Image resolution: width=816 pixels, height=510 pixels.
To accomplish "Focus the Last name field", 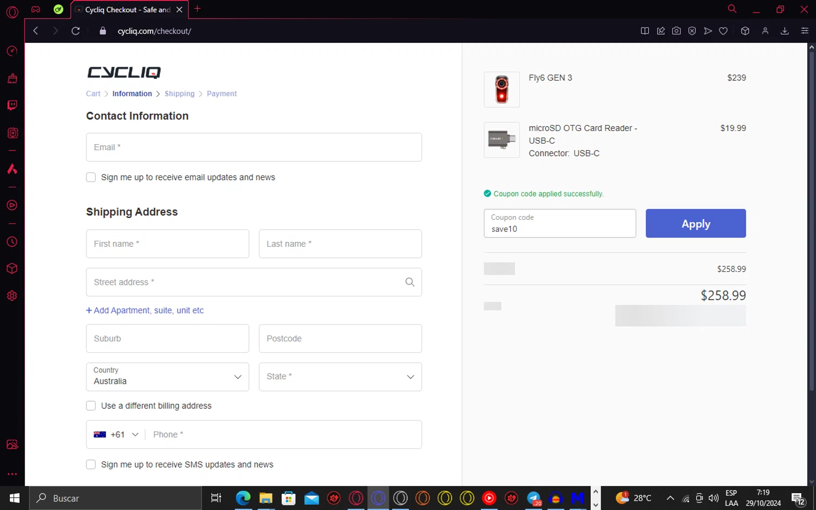I will click(x=340, y=244).
